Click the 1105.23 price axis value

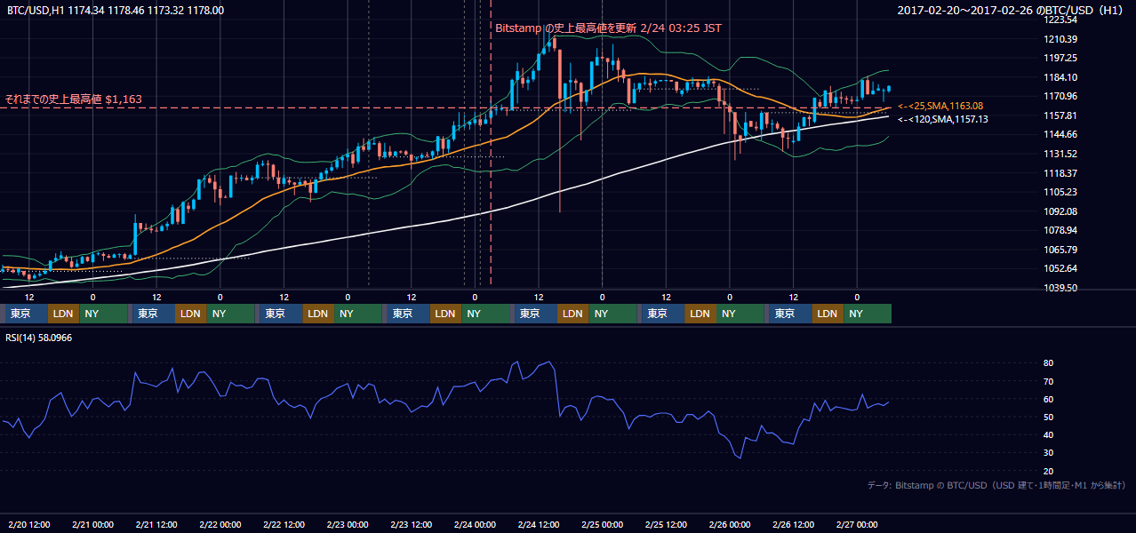[x=1060, y=192]
